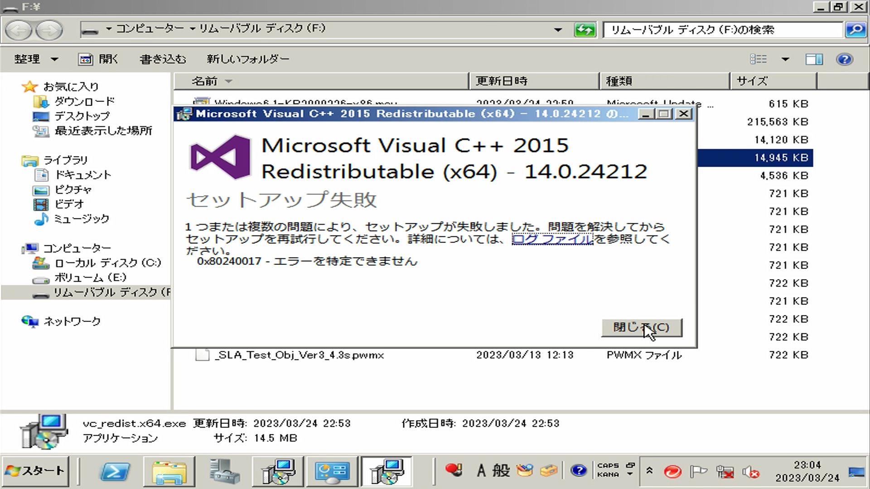Image resolution: width=870 pixels, height=489 pixels.
Task: Open ドキュメント library
Action: tap(82, 174)
